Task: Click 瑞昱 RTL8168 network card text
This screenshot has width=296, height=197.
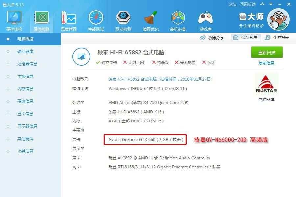Action: (x=164, y=167)
